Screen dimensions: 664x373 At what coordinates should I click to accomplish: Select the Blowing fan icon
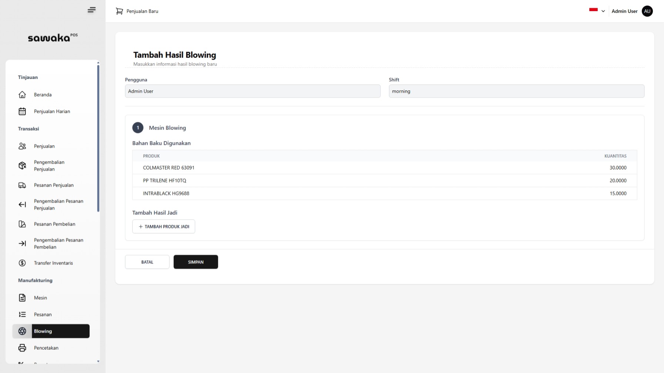pos(23,331)
